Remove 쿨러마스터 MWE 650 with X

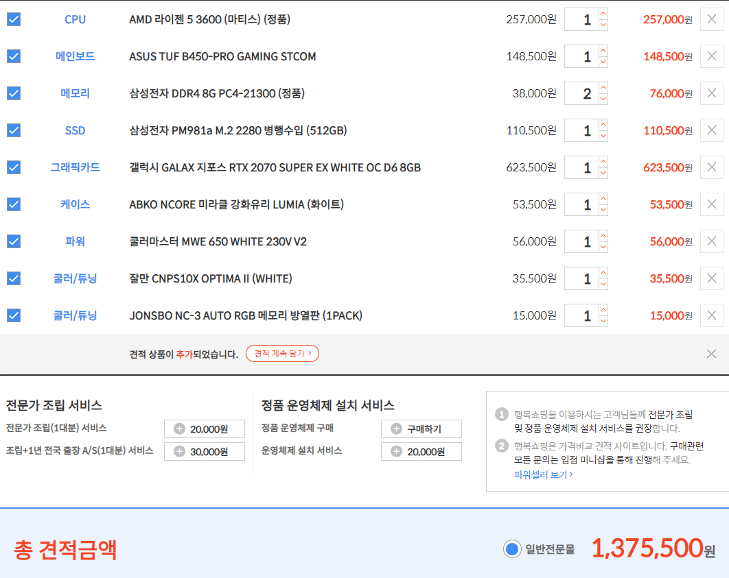tap(711, 241)
